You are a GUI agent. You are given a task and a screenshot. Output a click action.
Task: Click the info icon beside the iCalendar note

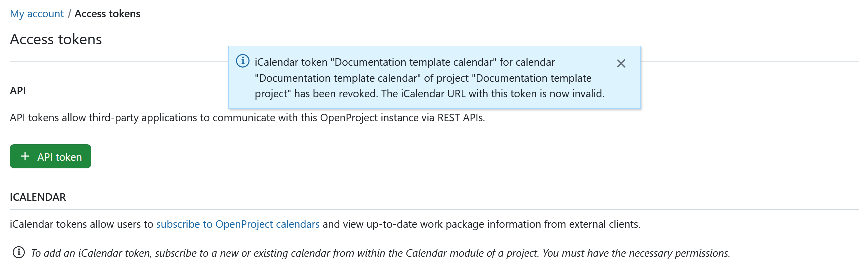point(19,252)
